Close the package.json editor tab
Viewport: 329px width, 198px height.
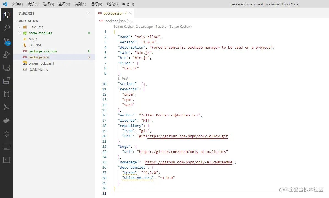(130, 13)
